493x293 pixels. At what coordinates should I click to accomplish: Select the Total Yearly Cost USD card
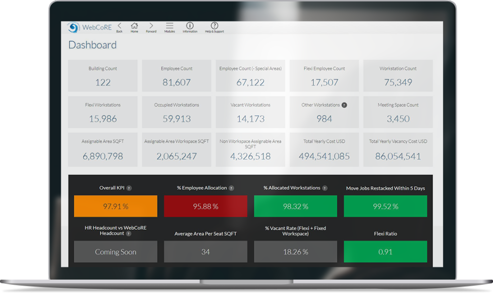tap(324, 150)
